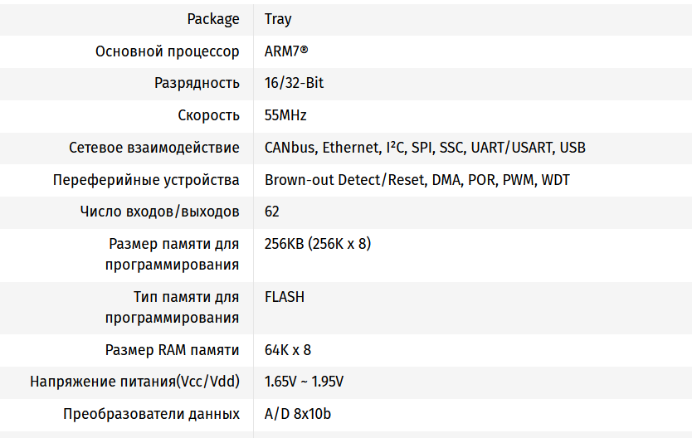Select the Разрядность row label

[197, 83]
